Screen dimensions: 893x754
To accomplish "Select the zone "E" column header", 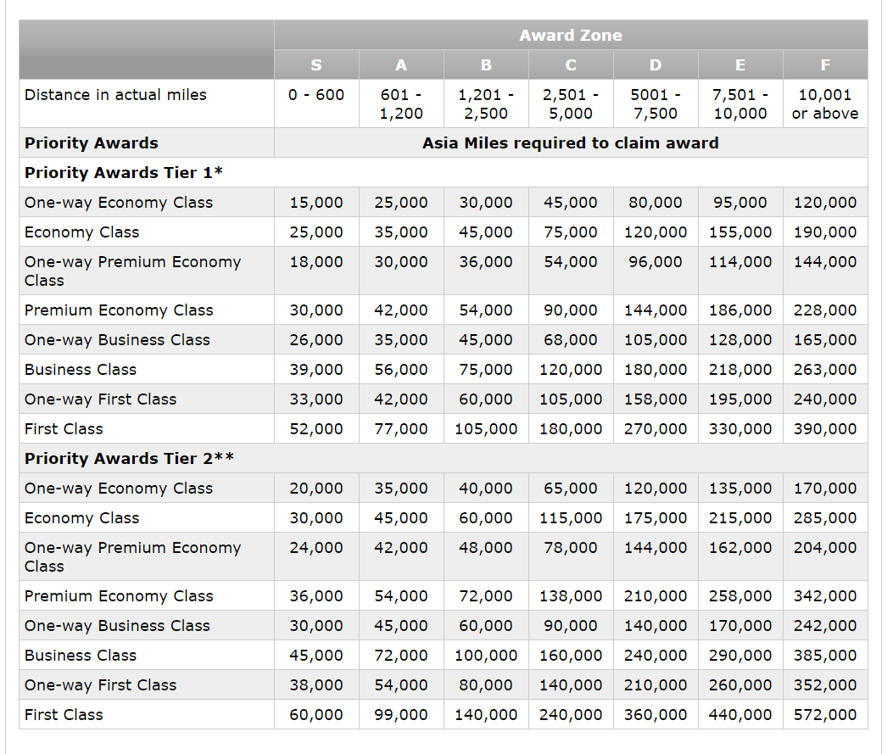I will pos(740,65).
